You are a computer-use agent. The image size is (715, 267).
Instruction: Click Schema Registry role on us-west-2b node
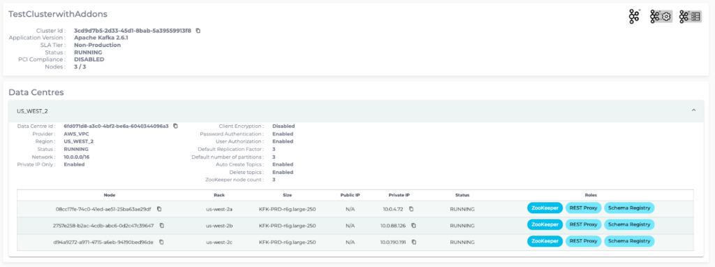[x=629, y=224]
